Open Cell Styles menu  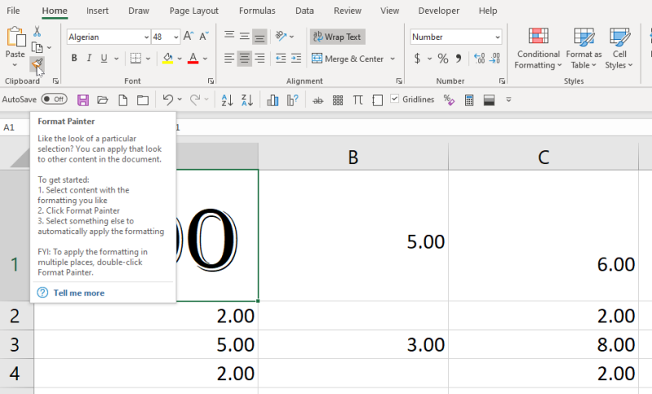[619, 48]
